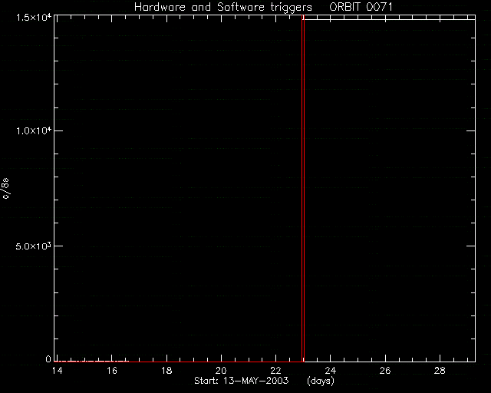Click the y-axis label 1.5×10⁴

(34, 17)
